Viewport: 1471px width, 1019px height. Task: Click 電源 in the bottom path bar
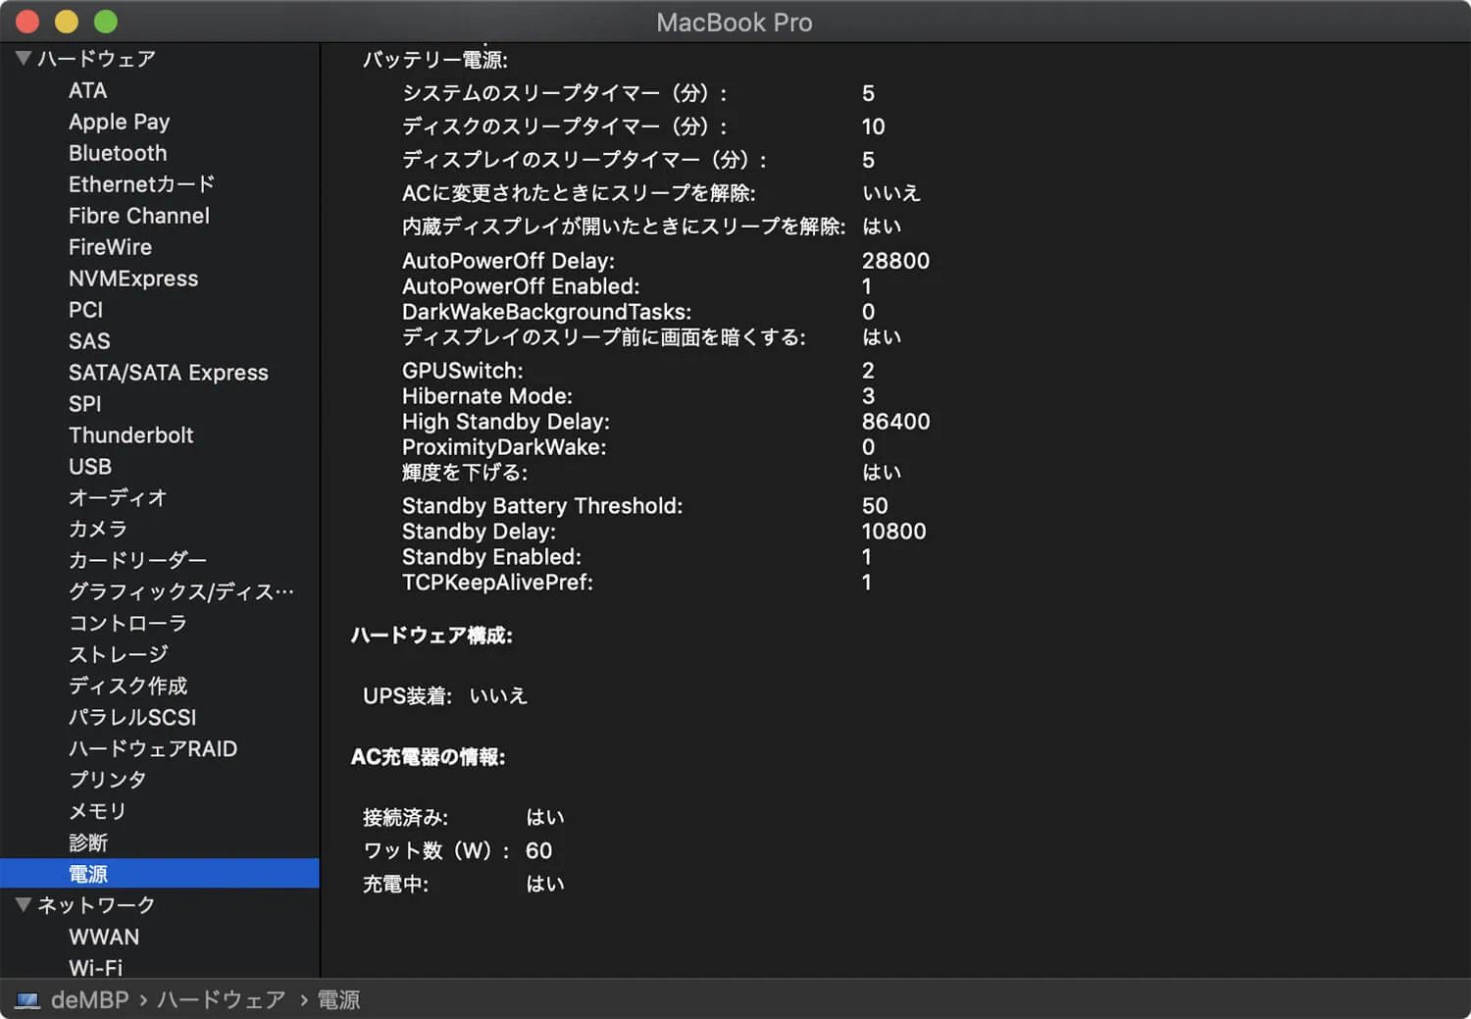pos(339,999)
